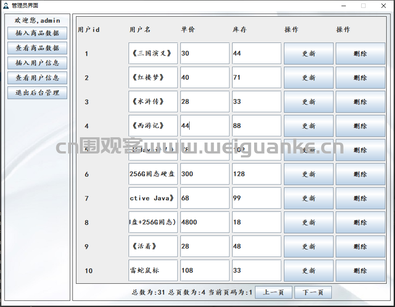Click the stock field showing 48

[x=257, y=246]
